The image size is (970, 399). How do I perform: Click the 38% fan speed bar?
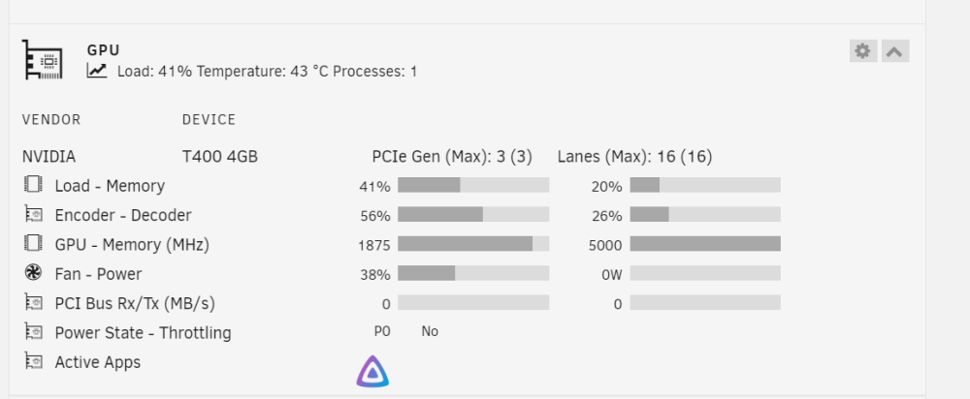(x=473, y=273)
